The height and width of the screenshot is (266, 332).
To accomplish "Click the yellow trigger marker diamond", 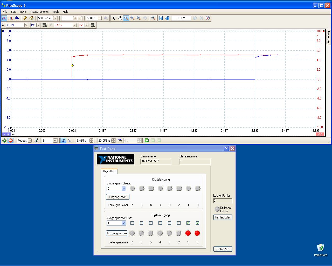I will pos(72,65).
